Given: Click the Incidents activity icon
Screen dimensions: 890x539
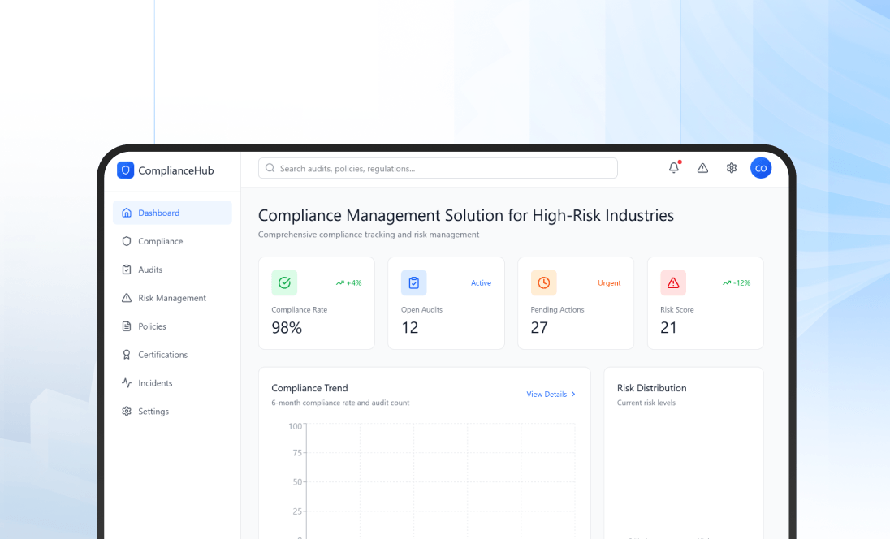Looking at the screenshot, I should [x=126, y=382].
